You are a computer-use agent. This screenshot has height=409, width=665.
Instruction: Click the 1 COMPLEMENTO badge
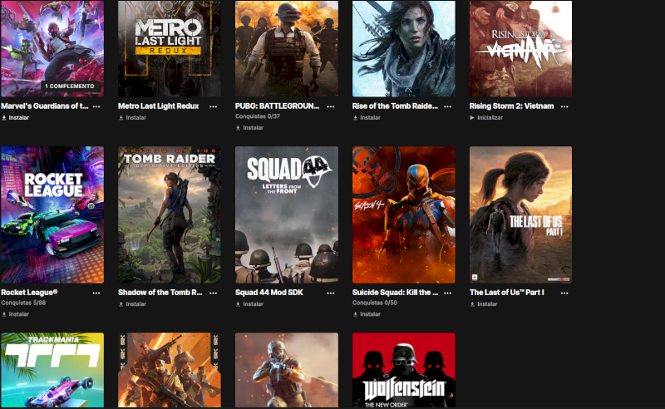70,86
